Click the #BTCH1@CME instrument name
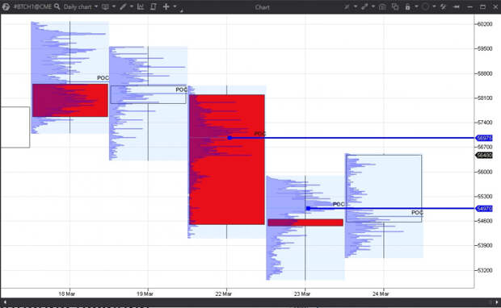 point(32,6)
